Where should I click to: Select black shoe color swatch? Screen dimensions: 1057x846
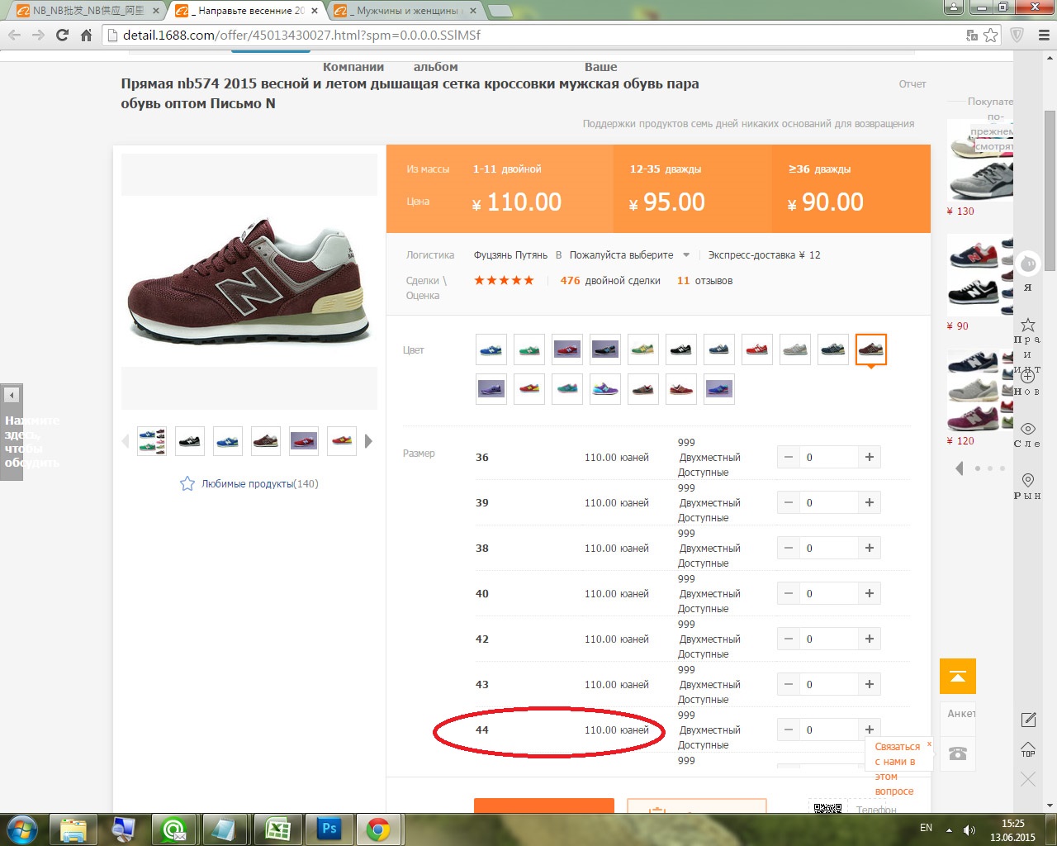click(681, 349)
